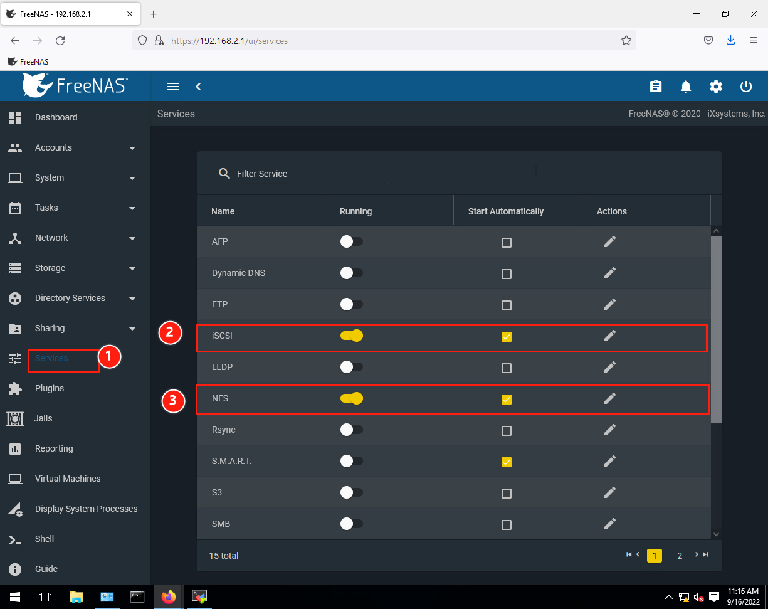768x609 pixels.
Task: Click the search magnifier icon
Action: tap(224, 174)
